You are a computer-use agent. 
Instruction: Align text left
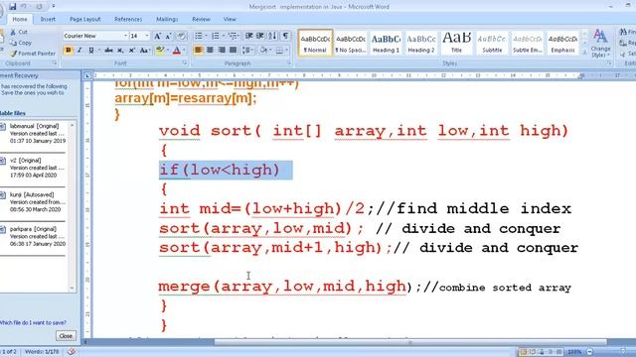tap(199, 51)
